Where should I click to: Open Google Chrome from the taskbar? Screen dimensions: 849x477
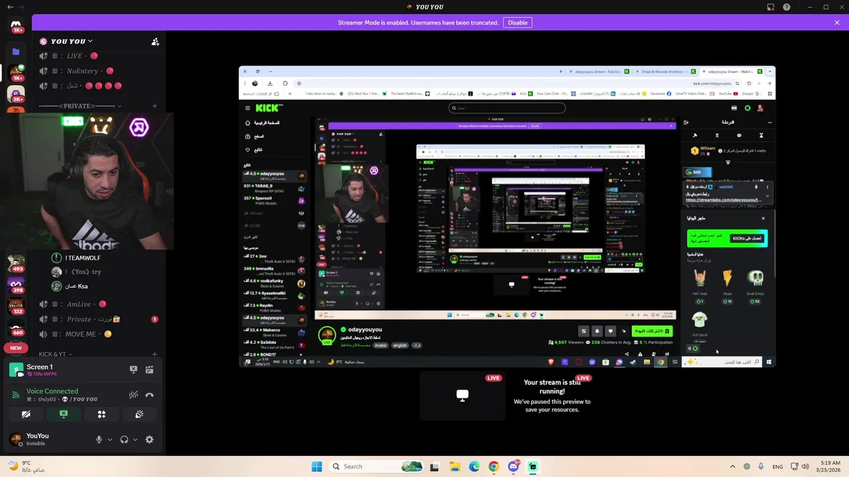pos(493,466)
